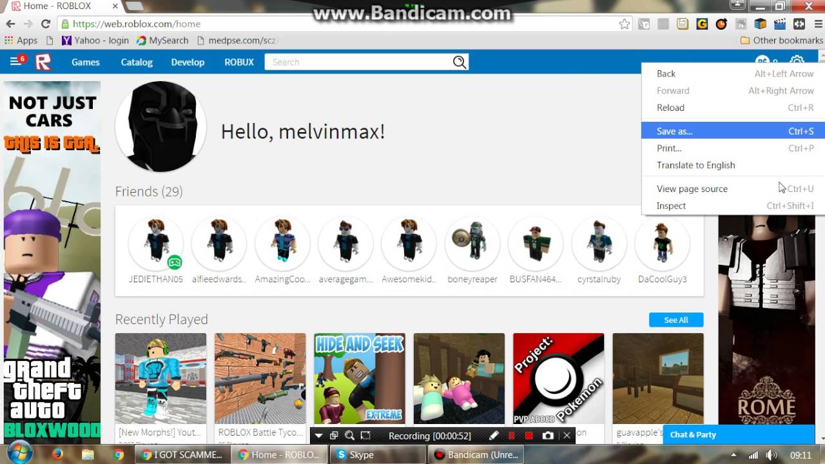This screenshot has height=464, width=825.
Task: Switch to Bandicam taskbar window
Action: [476, 454]
